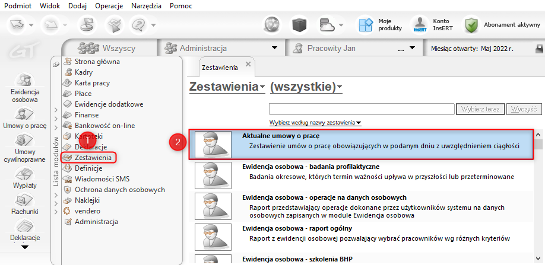Click the Wyczyść button
Screen dimensions: 545x265
coord(524,109)
